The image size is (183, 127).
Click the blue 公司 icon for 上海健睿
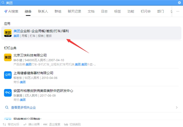tap(8, 75)
